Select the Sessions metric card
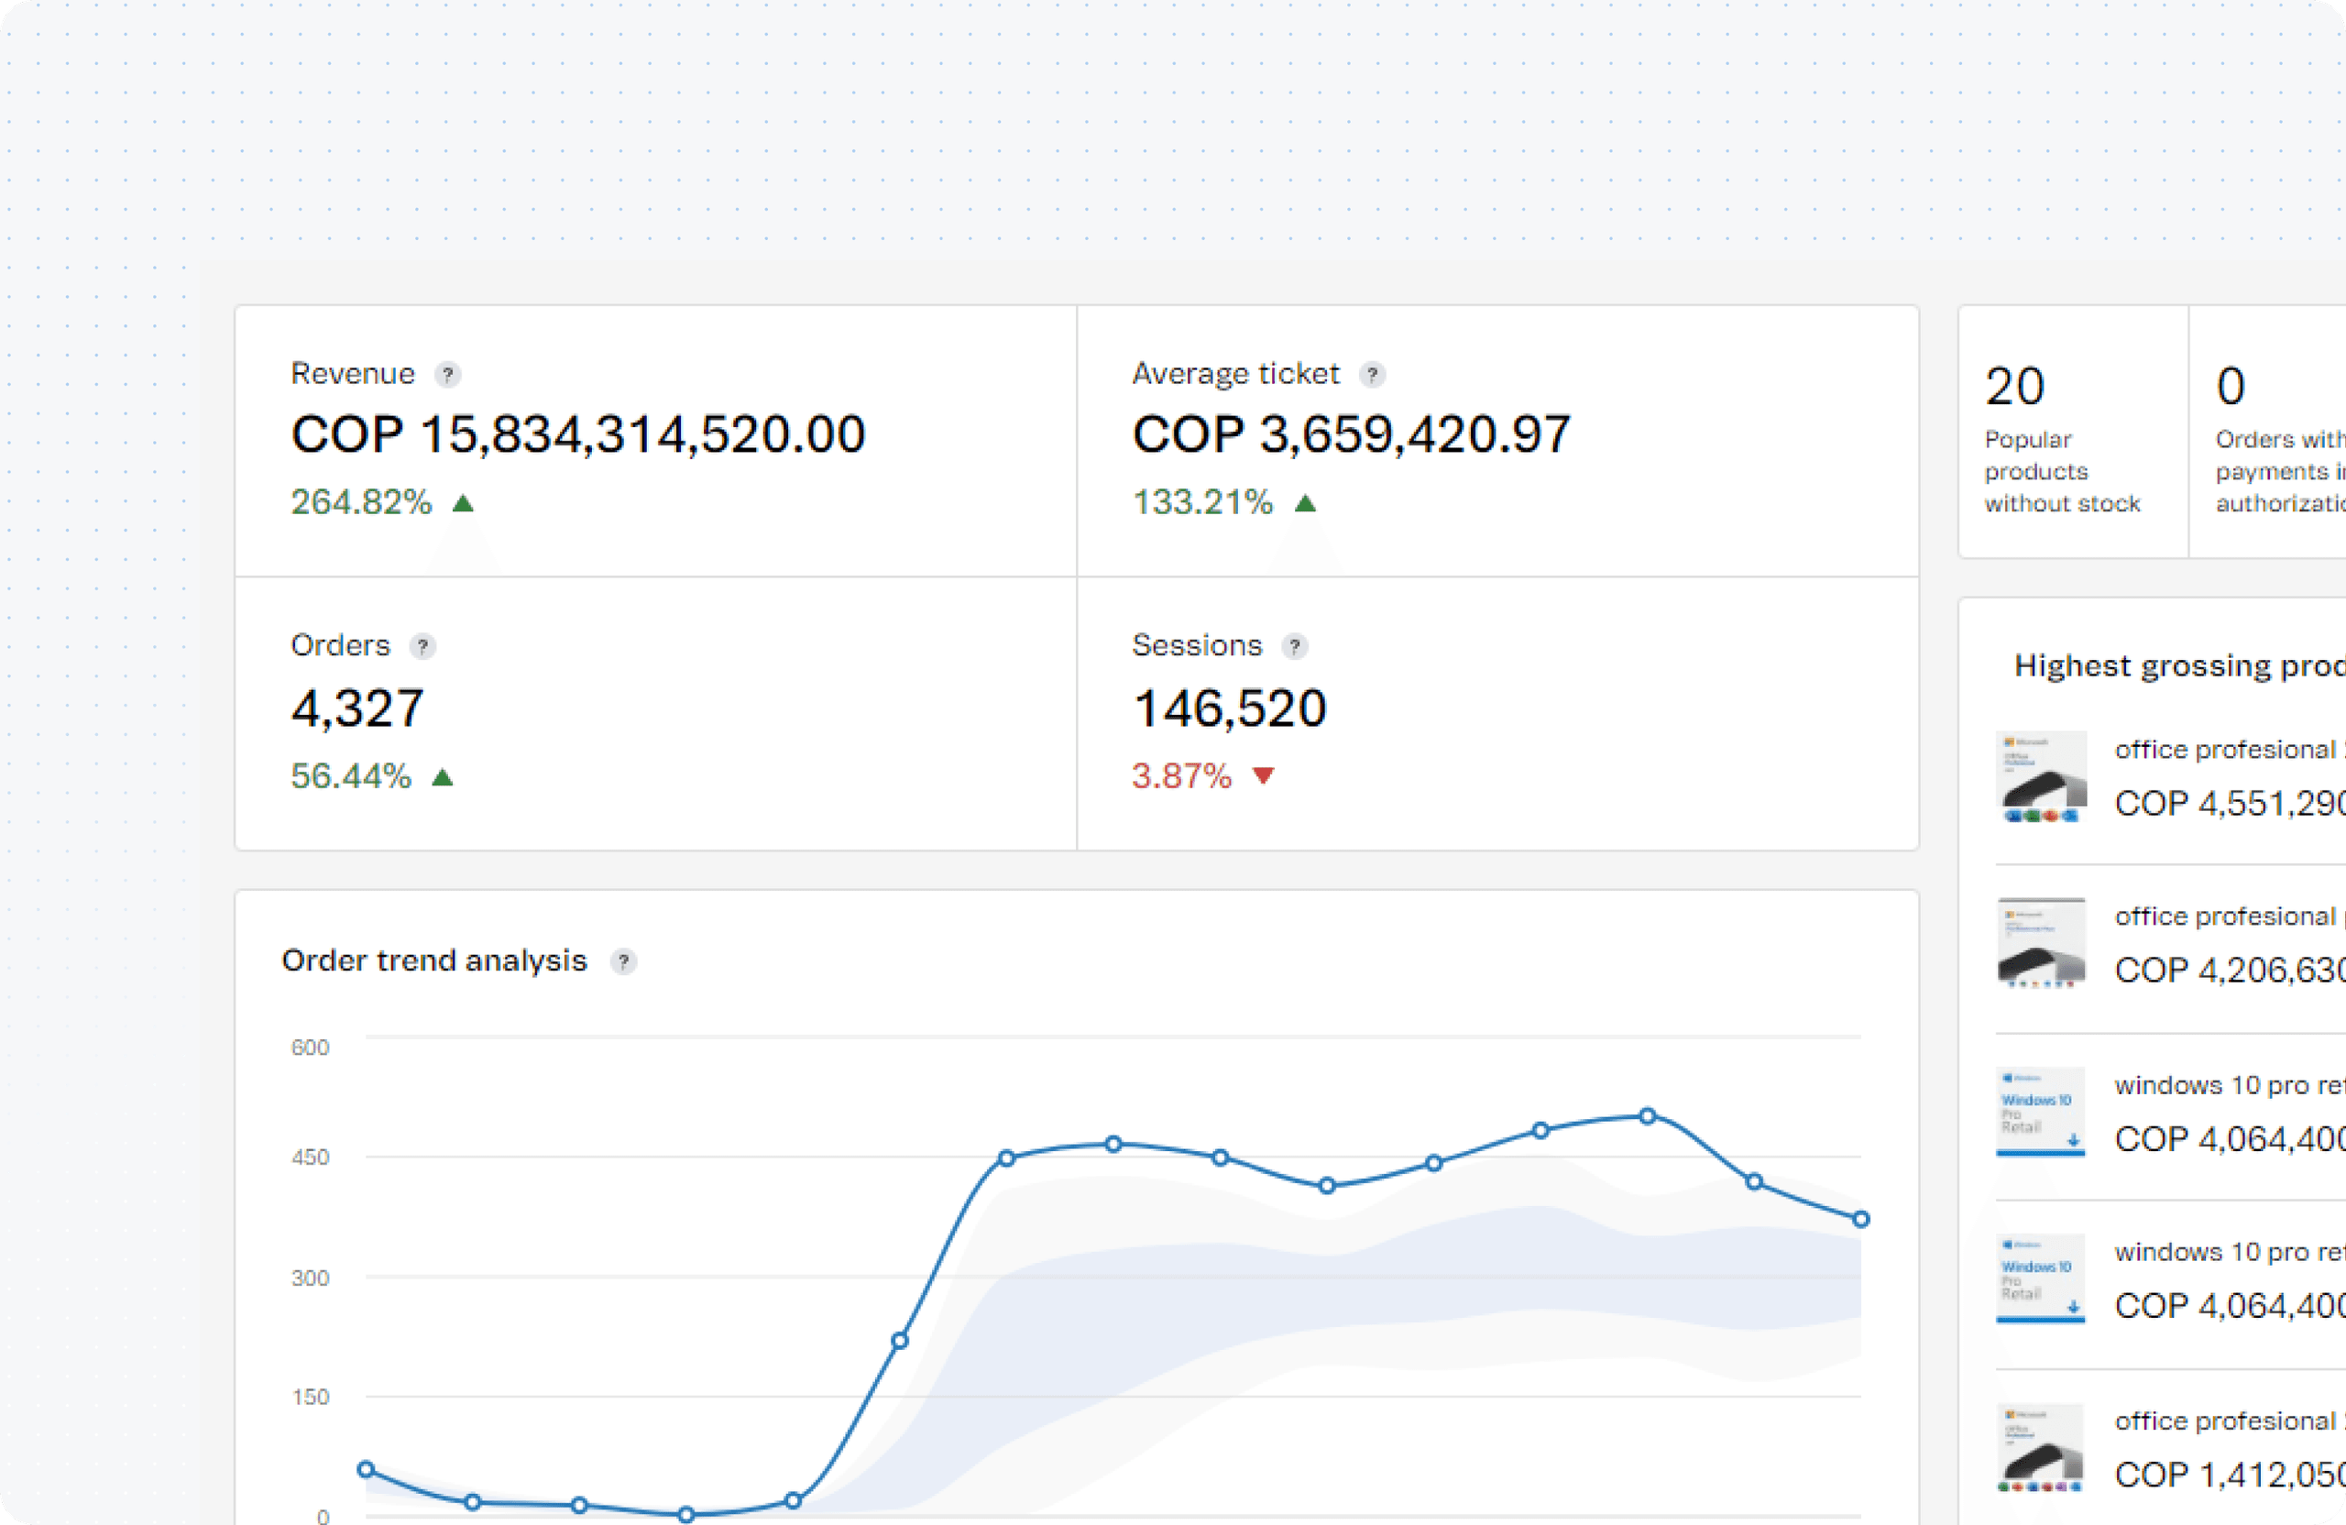Image resolution: width=2346 pixels, height=1525 pixels. [x=1497, y=709]
